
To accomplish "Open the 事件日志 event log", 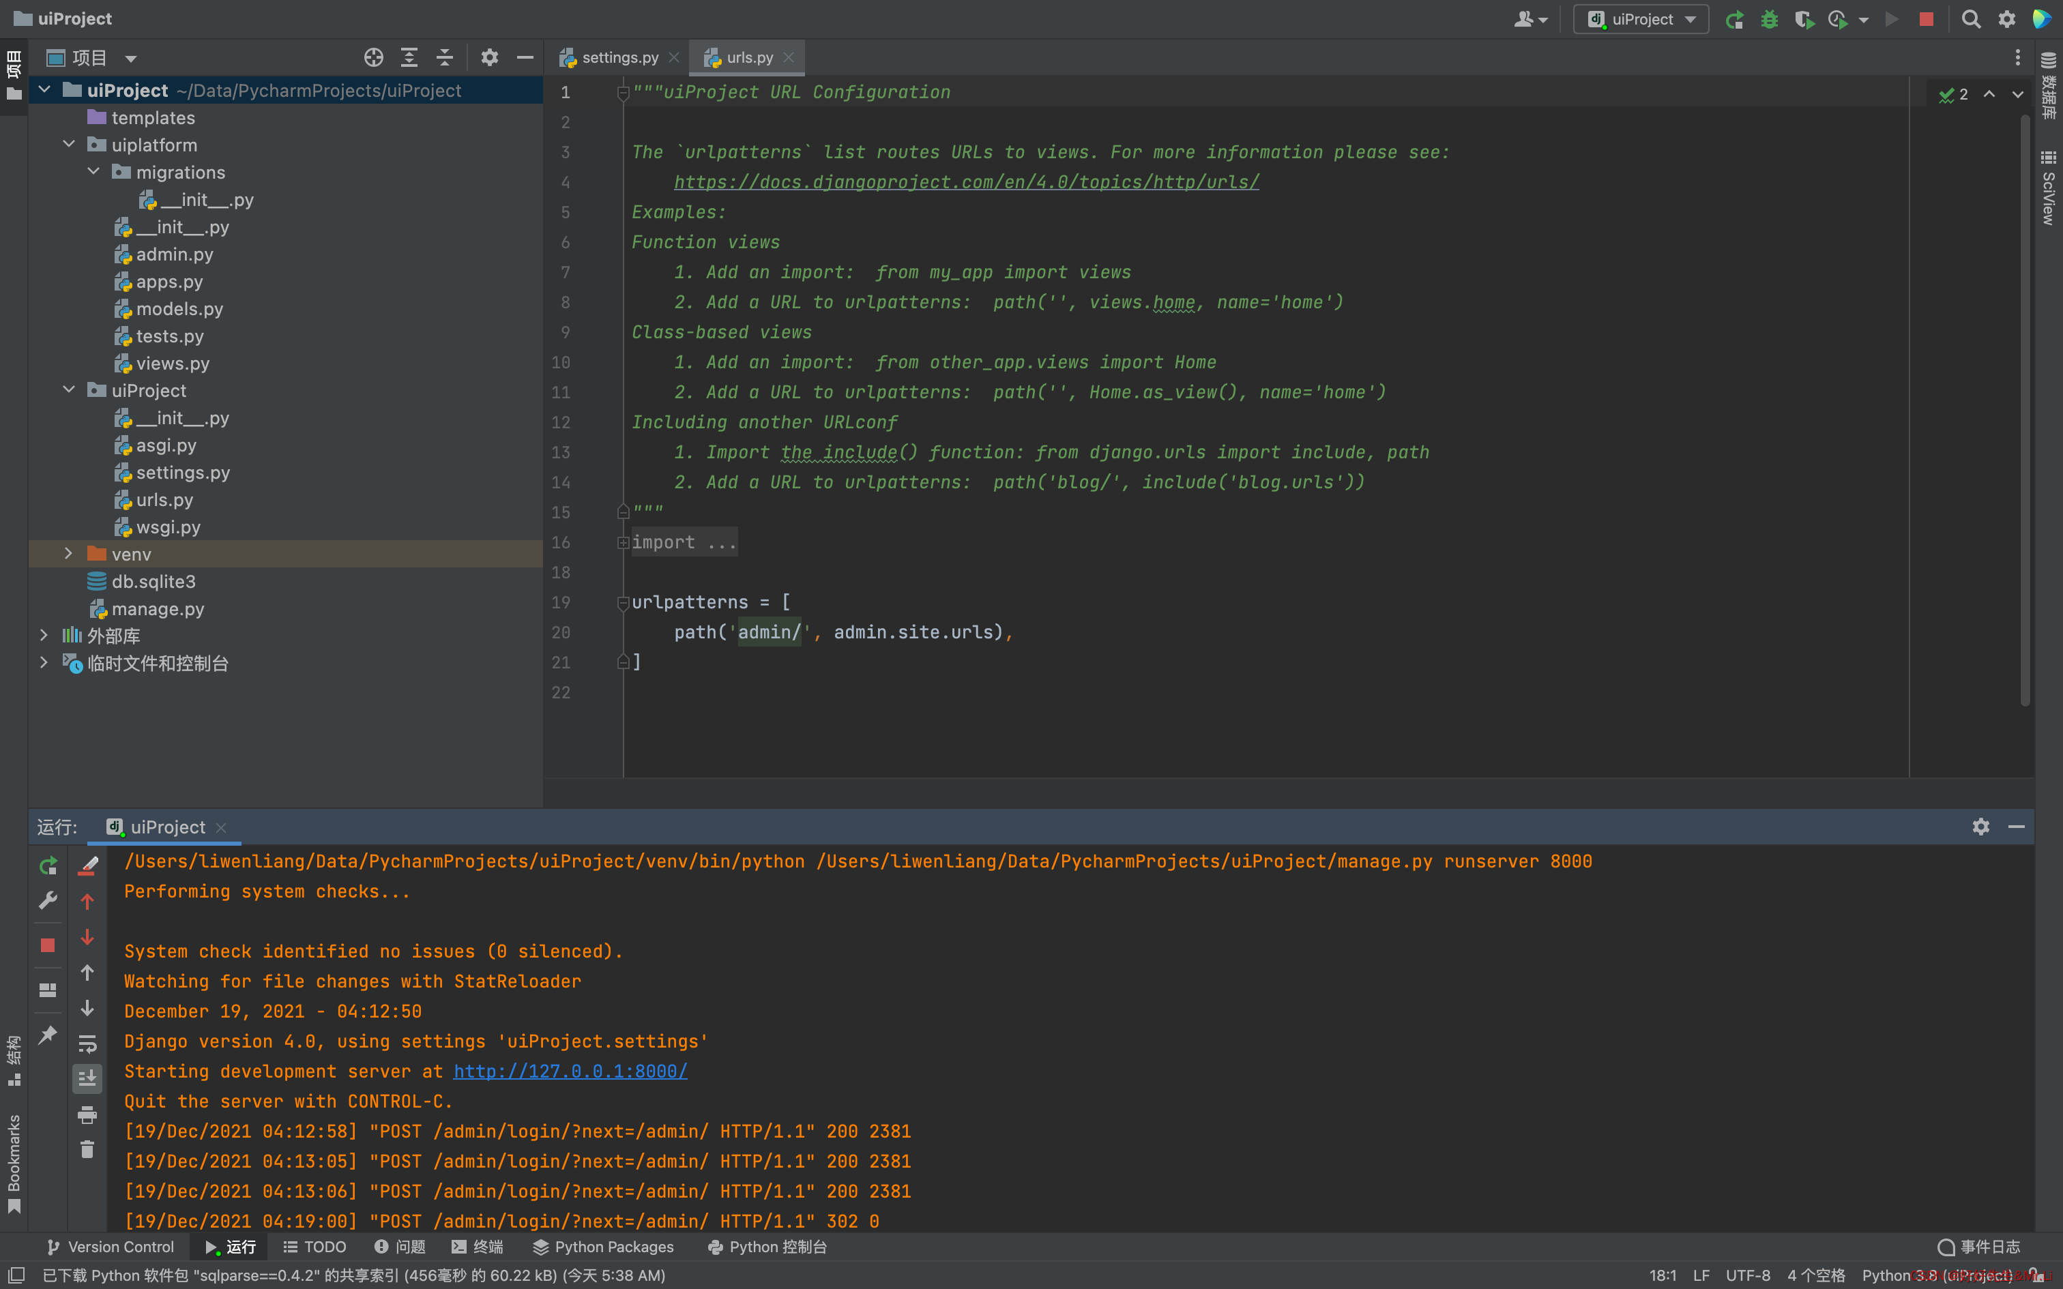I will point(1980,1247).
